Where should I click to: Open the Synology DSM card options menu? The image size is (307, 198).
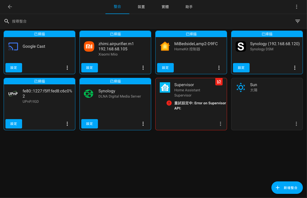[295, 68]
